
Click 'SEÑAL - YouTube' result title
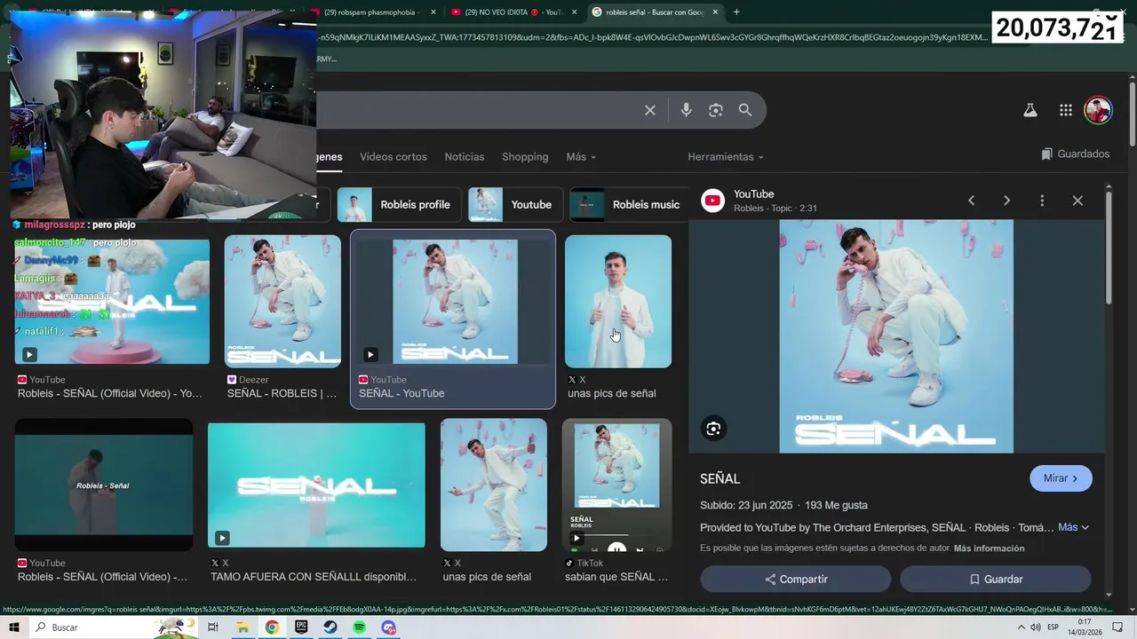click(402, 393)
